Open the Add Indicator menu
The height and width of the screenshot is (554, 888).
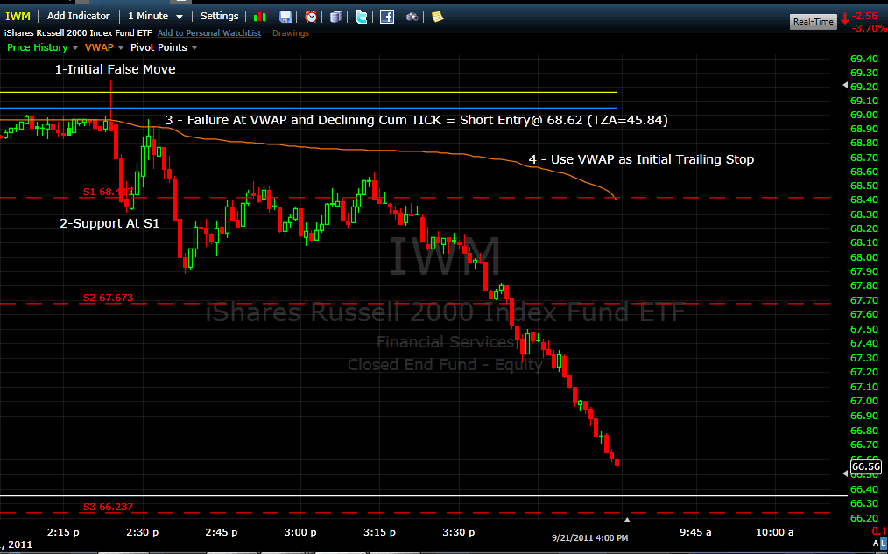click(78, 16)
